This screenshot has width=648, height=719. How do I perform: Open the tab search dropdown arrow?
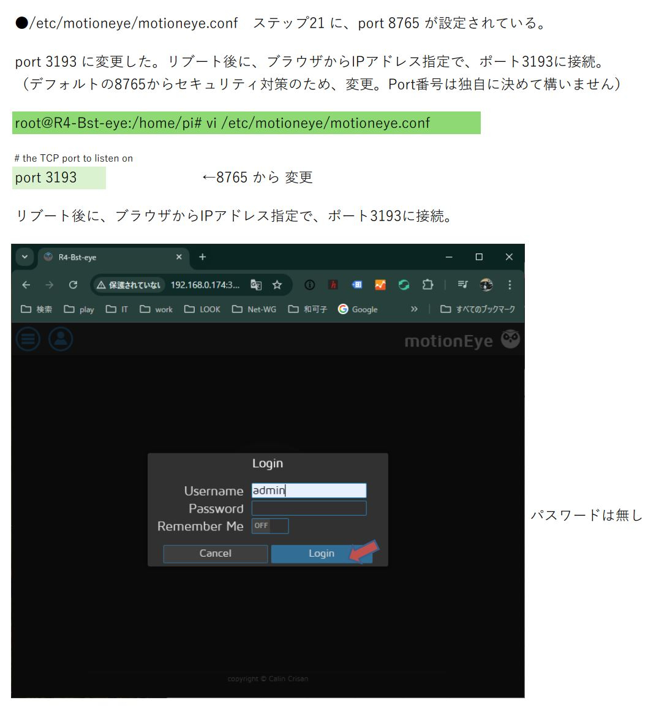24,258
